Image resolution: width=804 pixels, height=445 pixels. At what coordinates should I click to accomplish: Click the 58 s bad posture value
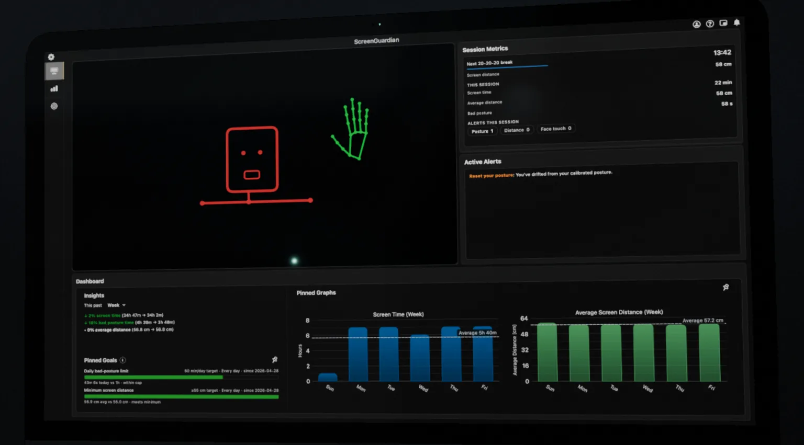coord(727,104)
